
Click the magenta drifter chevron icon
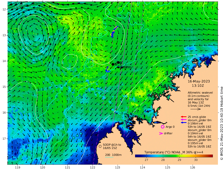click(161, 133)
